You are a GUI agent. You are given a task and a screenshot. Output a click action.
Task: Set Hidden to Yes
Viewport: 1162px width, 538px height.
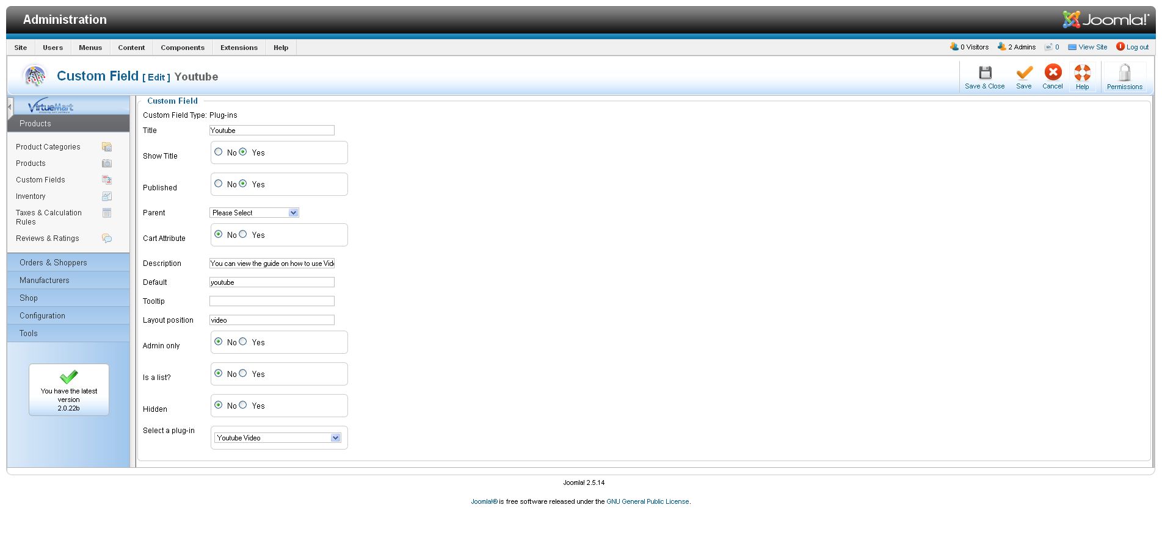(243, 405)
